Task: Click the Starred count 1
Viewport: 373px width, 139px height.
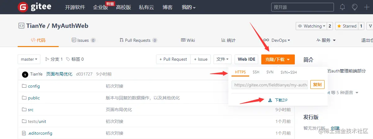Action: pyautogui.click(x=361, y=26)
